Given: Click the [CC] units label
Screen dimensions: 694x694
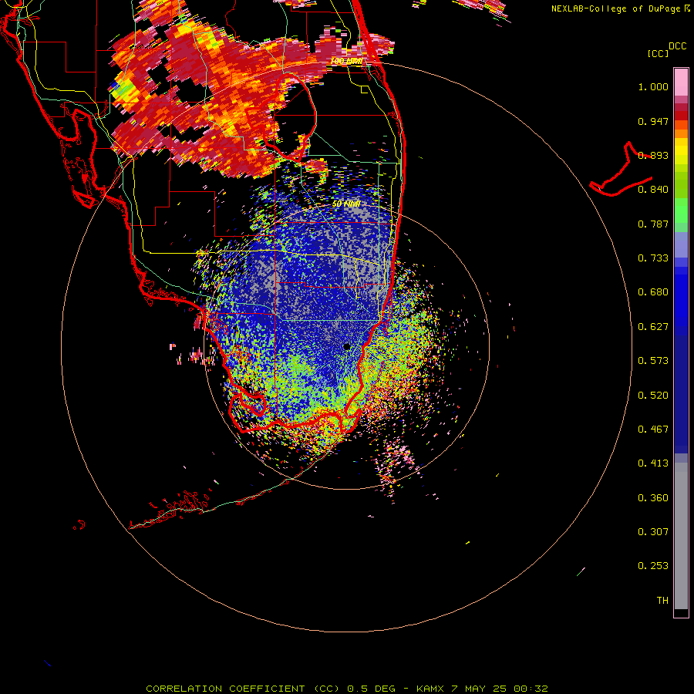Looking at the screenshot, I should point(658,53).
